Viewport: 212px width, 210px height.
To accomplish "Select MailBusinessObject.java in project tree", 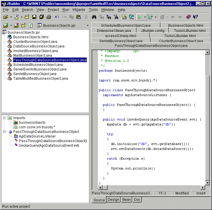I will 33,55.
